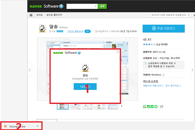Image resolution: width=195 pixels, height=130 pixels.
Task: Select the fifth screenshot thumbnail
Action: [x=112, y=106]
